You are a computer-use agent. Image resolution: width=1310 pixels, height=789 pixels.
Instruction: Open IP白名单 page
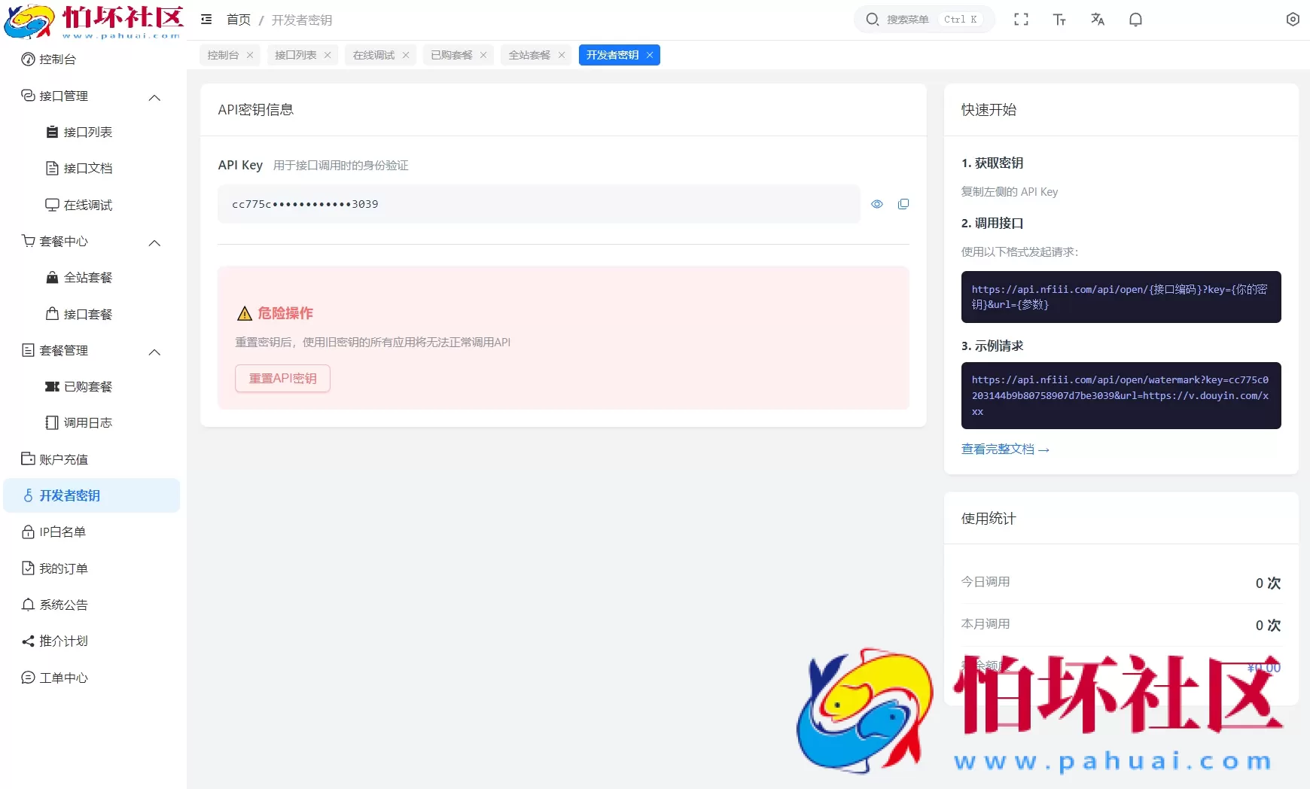[62, 532]
